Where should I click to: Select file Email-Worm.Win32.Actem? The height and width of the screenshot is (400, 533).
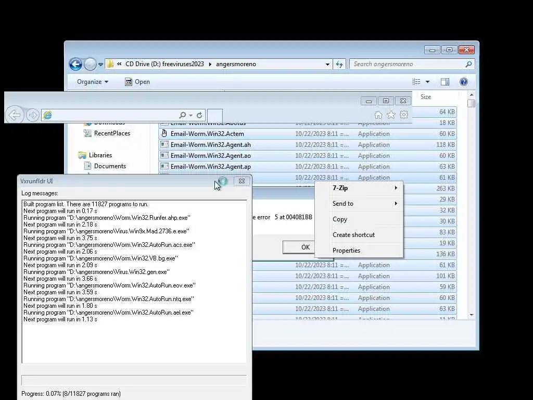[x=308, y=134]
